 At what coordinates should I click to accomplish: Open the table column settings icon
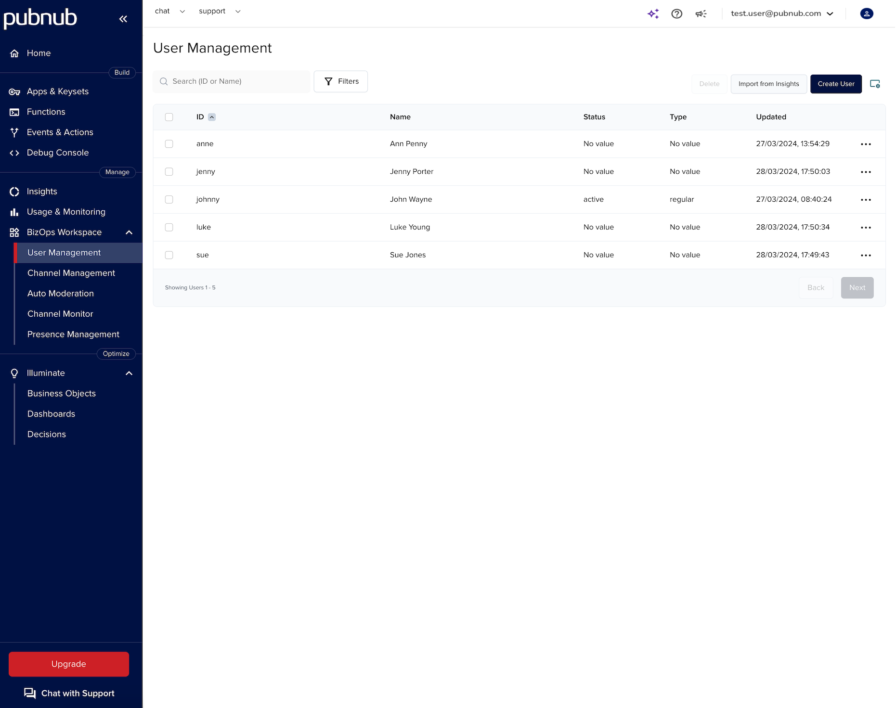tap(875, 84)
